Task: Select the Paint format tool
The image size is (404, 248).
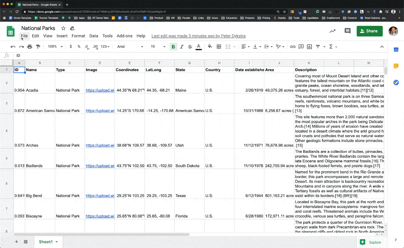Action: point(38,46)
